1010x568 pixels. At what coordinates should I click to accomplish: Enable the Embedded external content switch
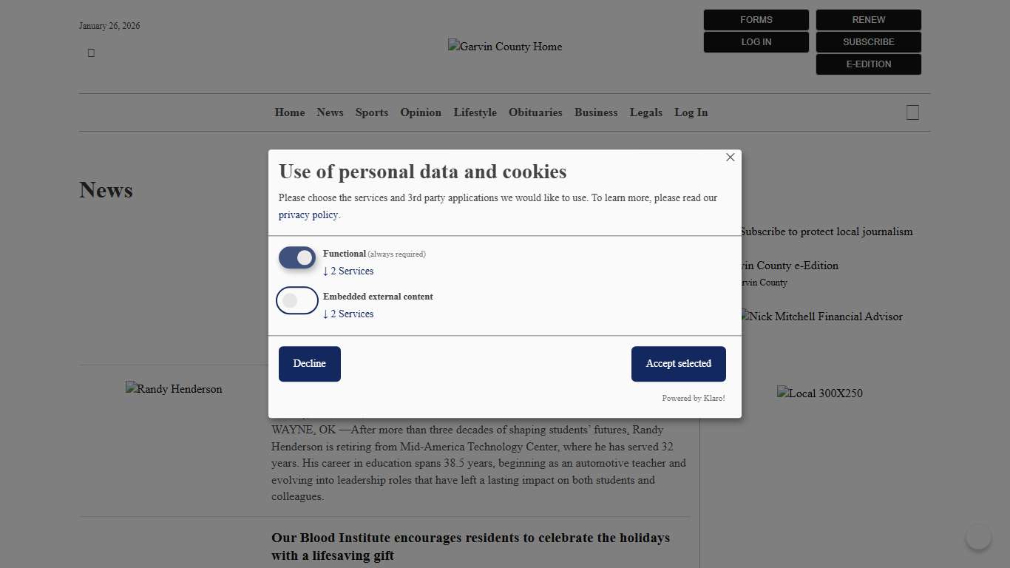coord(297,301)
